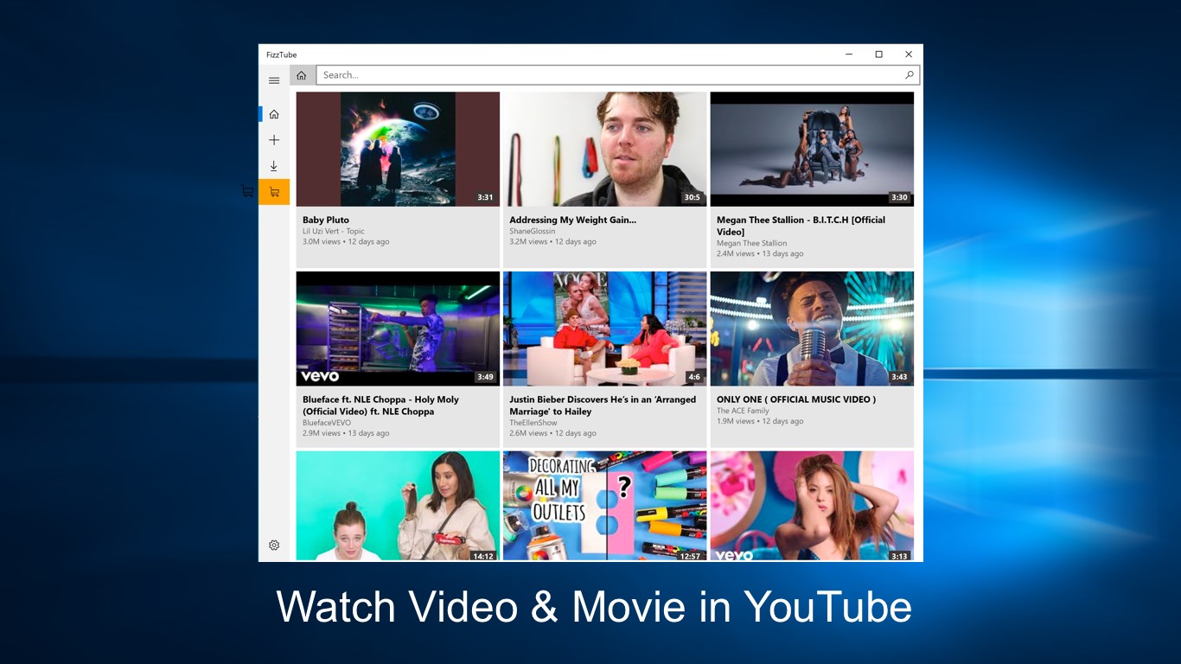Click '1.9M views • 12 days ago' text
1181x664 pixels.
(760, 422)
